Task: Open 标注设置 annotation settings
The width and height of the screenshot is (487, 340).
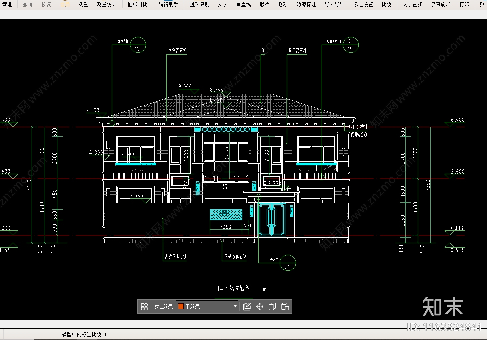Action: (x=363, y=4)
